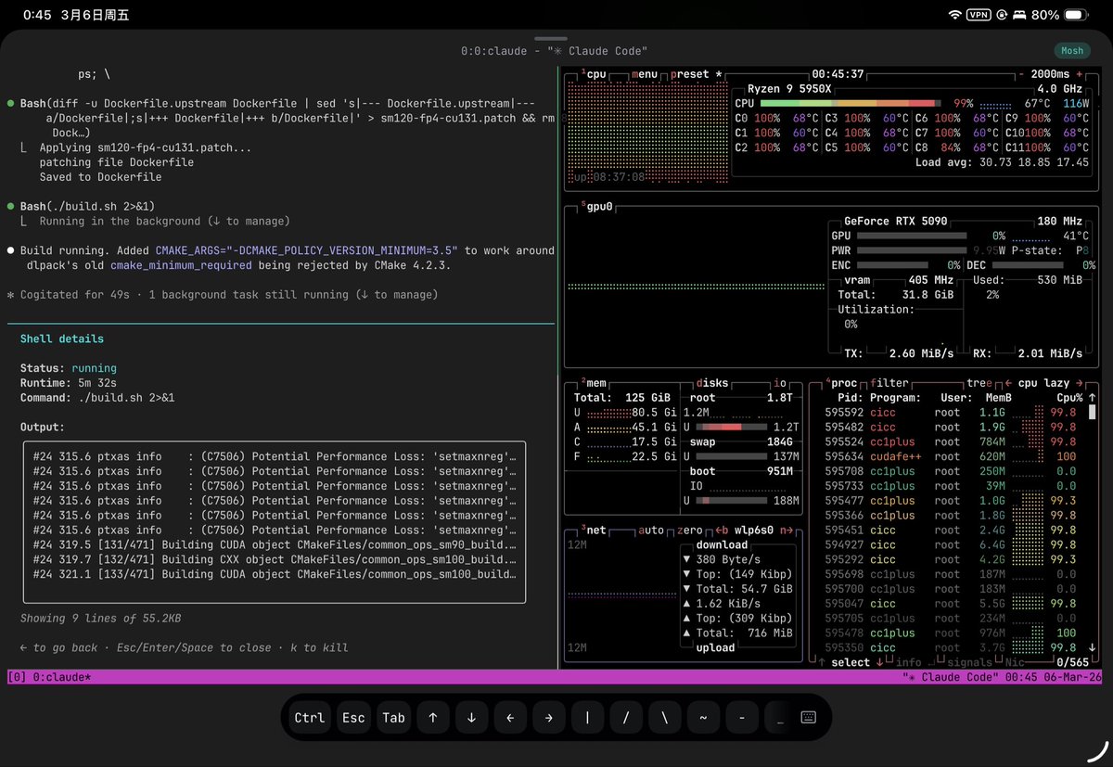Switch to previous network interface with b arrow

pyautogui.click(x=722, y=531)
